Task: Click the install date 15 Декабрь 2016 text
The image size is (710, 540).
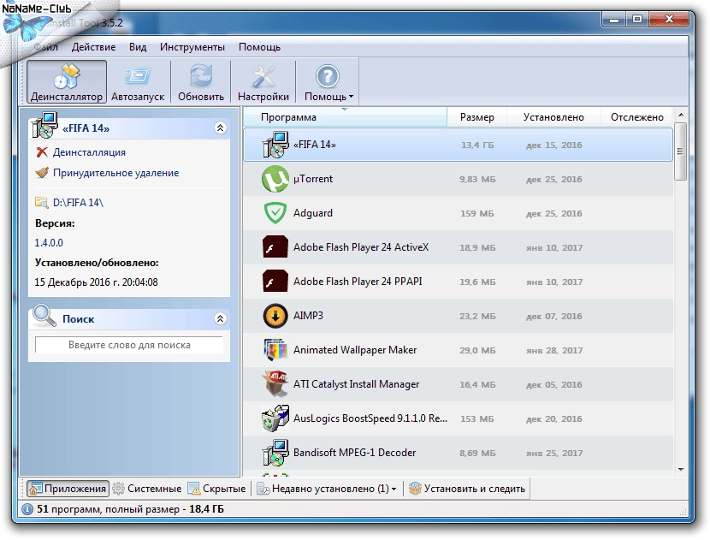Action: coord(96,282)
